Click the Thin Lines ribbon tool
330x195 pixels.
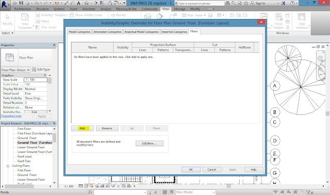(46, 27)
